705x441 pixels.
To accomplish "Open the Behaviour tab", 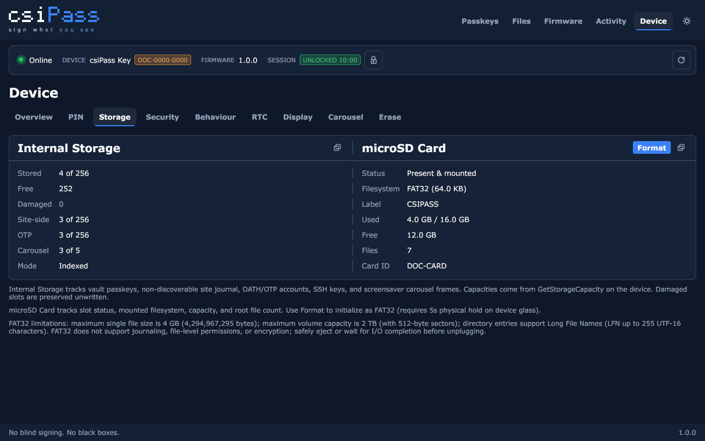I will point(215,117).
